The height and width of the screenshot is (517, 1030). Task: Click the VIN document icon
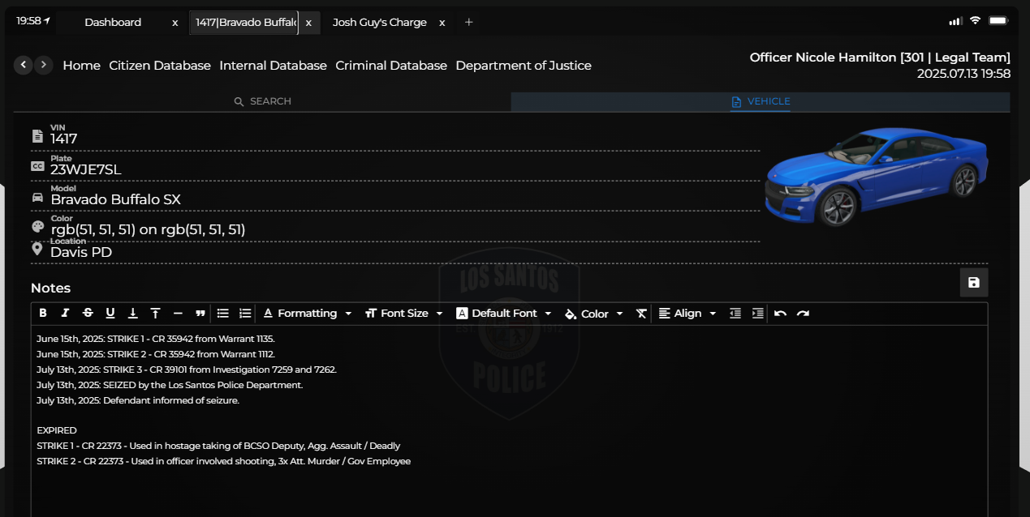(37, 136)
